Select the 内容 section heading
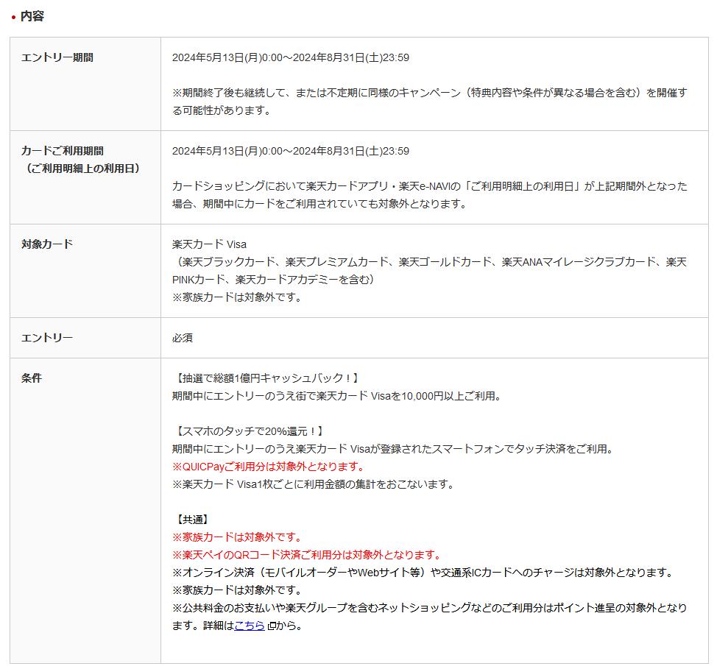717x669 pixels. [x=32, y=16]
